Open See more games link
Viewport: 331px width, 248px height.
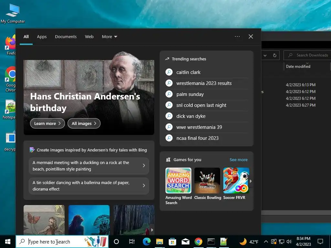pos(239,160)
